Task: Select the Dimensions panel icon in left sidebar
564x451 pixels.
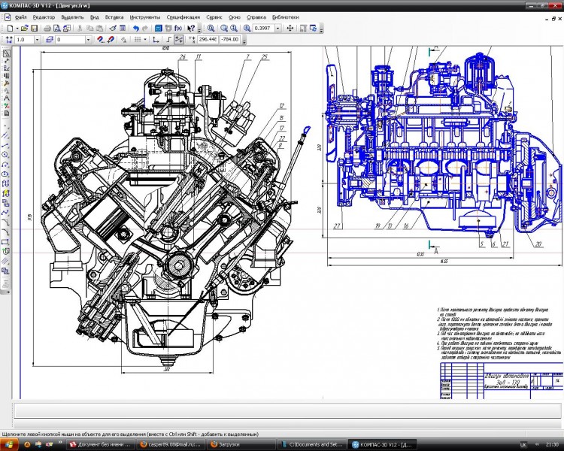Action: pyautogui.click(x=6, y=60)
